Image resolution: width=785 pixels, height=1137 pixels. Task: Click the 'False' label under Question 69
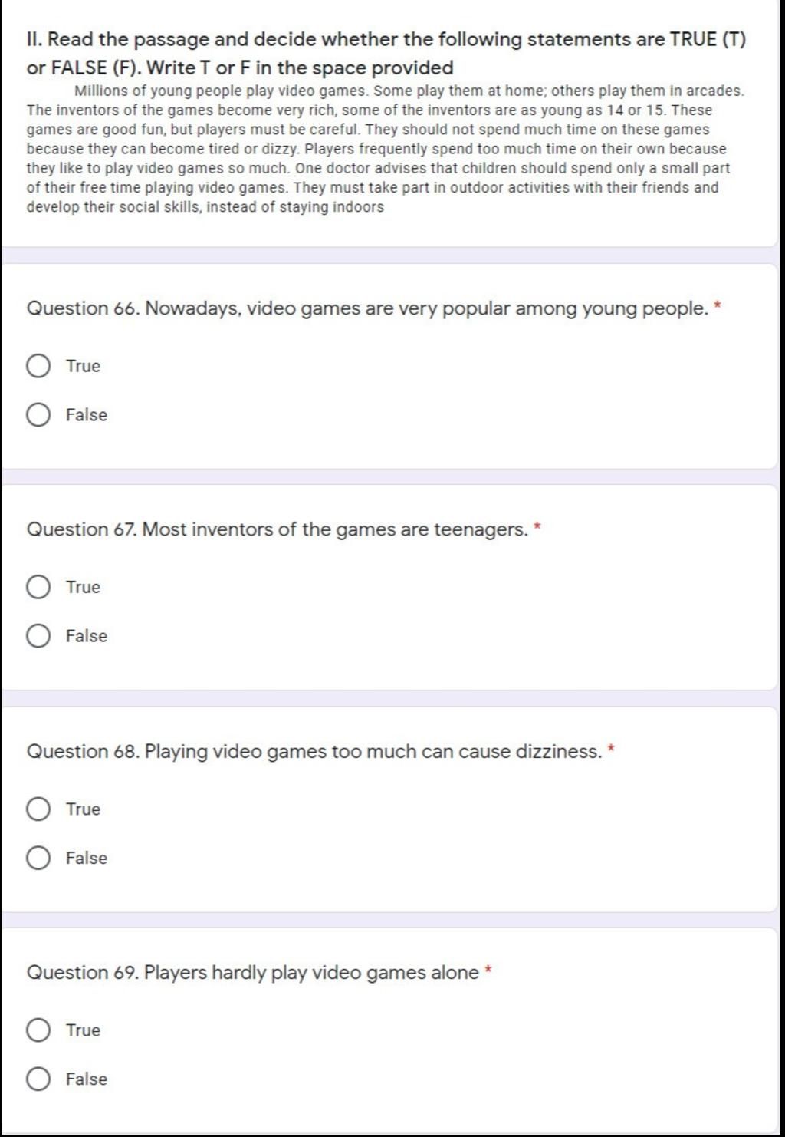point(87,1079)
